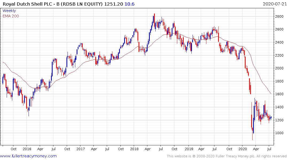Click the 2800 price axis label
The width and height of the screenshot is (287, 160).
(279, 17)
